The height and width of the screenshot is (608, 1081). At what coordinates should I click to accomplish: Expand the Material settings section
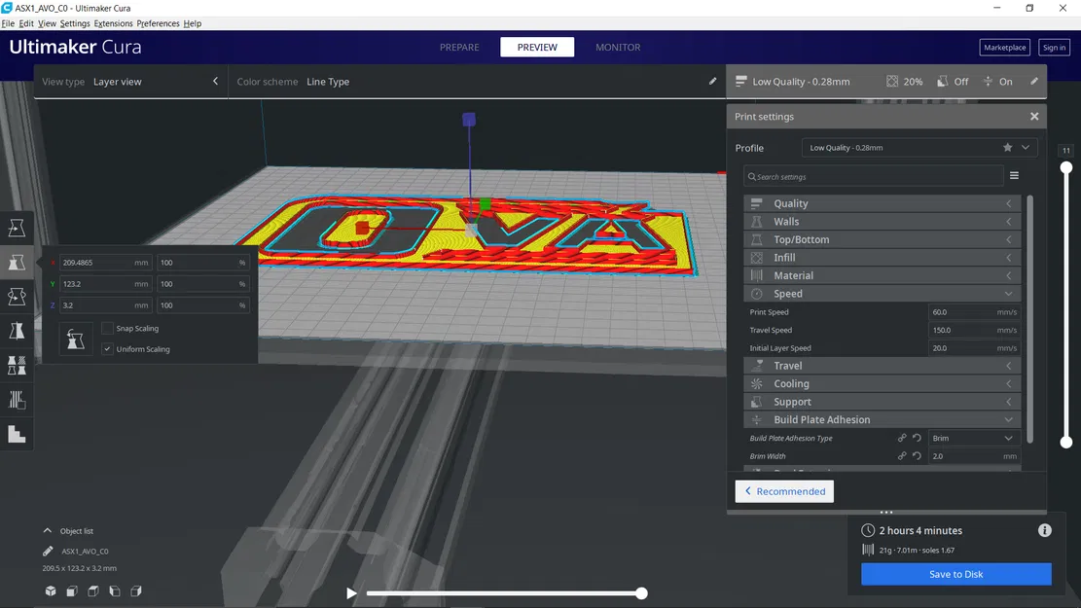(882, 275)
